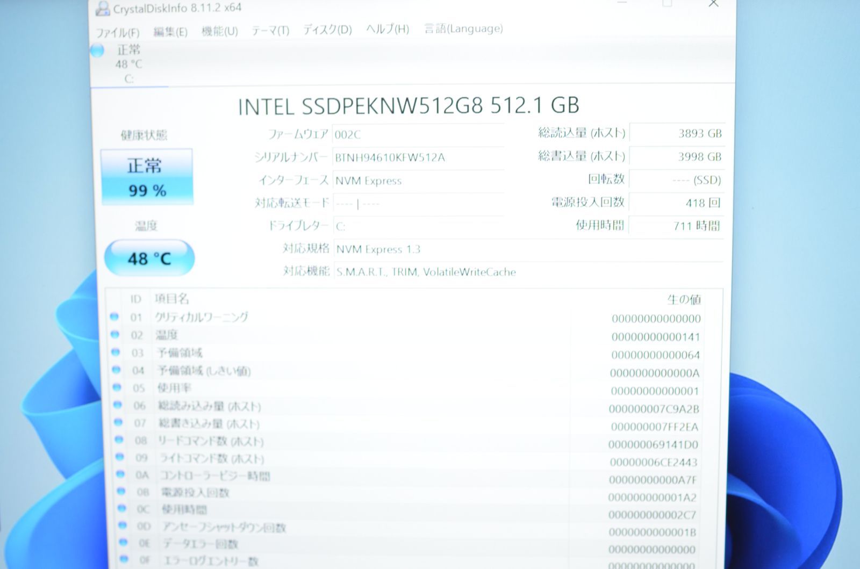Open the ディスク(D) menu
The image size is (860, 569).
point(327,30)
